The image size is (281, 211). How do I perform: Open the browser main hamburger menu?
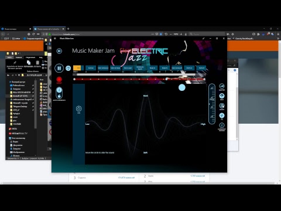click(x=278, y=34)
